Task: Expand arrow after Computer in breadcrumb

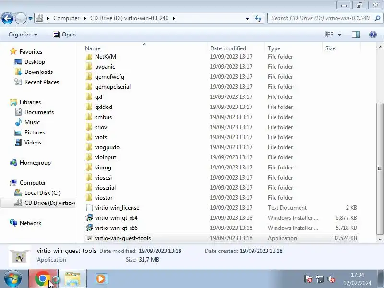Action: pyautogui.click(x=85, y=19)
